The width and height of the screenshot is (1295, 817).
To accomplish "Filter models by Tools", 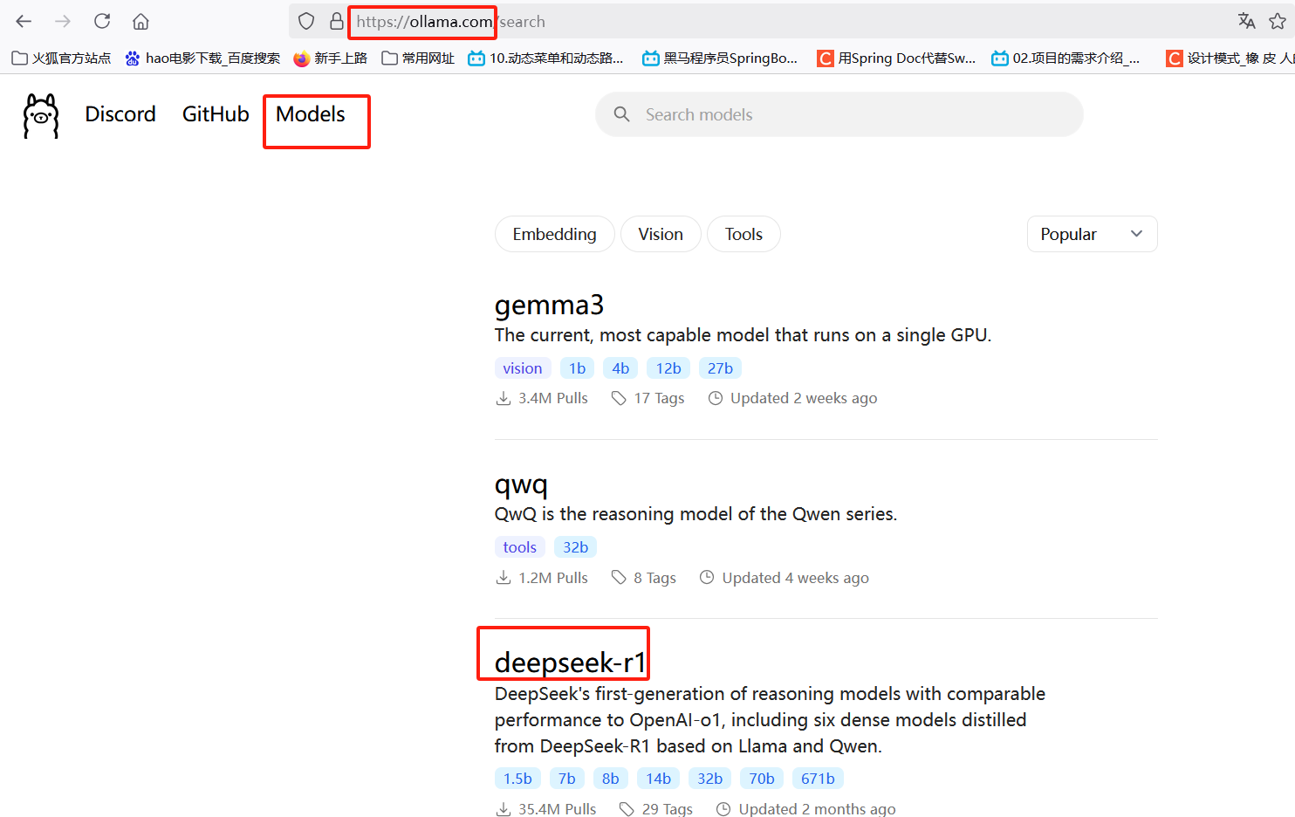I will (743, 234).
